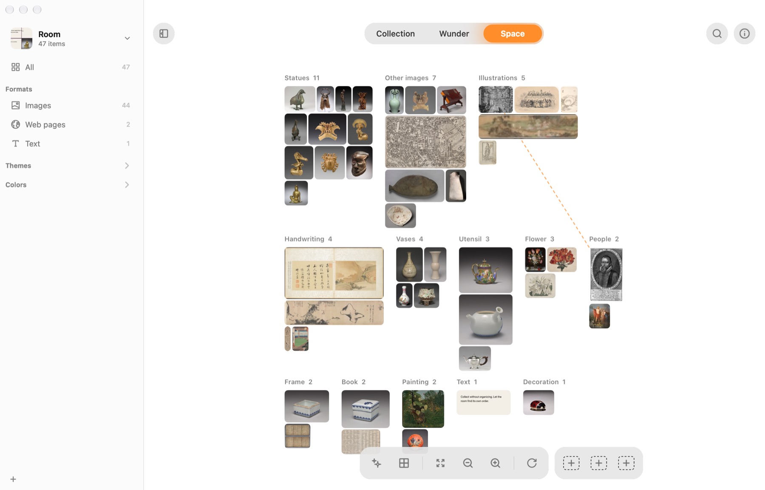This screenshot has width=765, height=490.
Task: Open the Room collection dropdown
Action: tap(127, 38)
